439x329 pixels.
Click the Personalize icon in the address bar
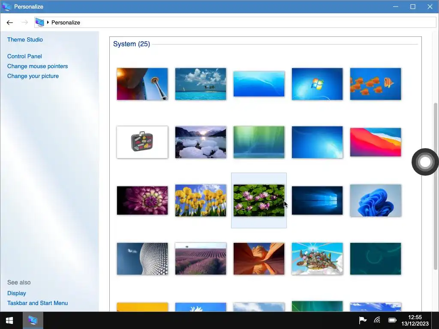(40, 22)
